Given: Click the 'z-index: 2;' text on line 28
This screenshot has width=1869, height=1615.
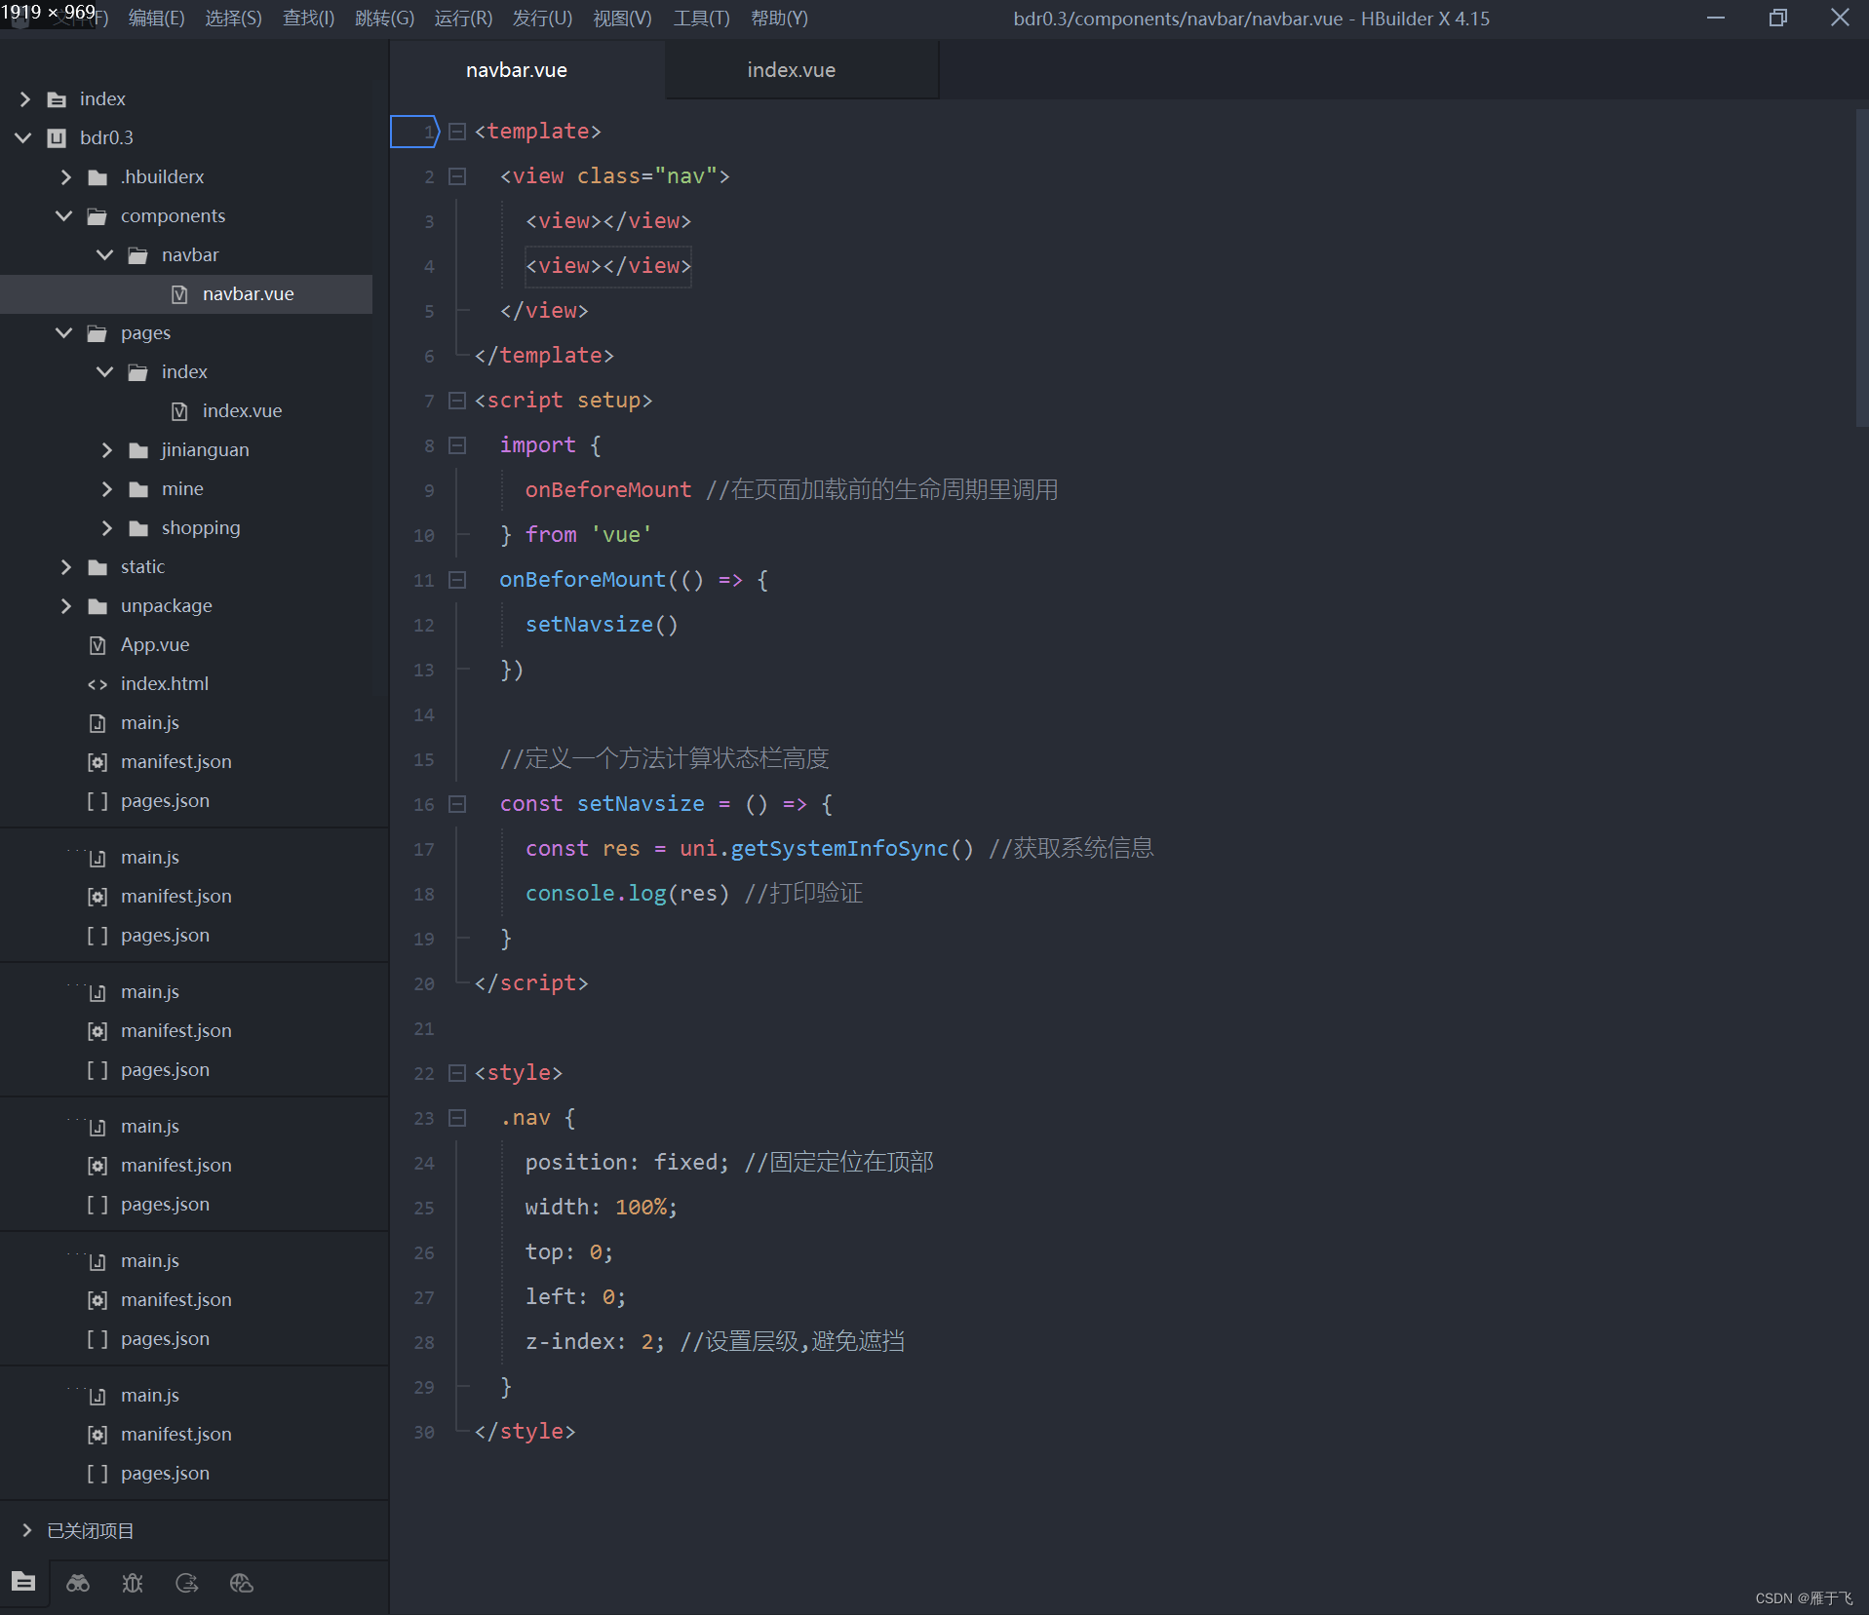Looking at the screenshot, I should pos(595,1342).
